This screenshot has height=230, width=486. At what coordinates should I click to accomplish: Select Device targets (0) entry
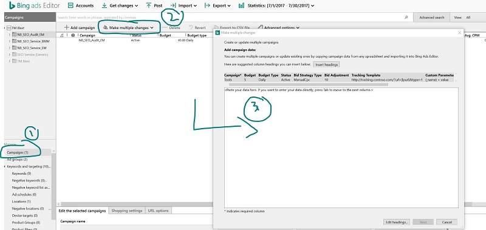pos(25,215)
